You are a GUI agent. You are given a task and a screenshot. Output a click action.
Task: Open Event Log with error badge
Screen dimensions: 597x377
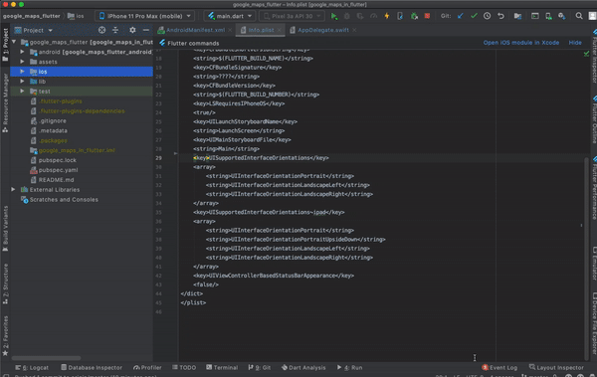coord(499,367)
